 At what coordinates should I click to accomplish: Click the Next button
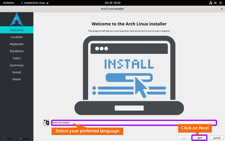coord(199,138)
